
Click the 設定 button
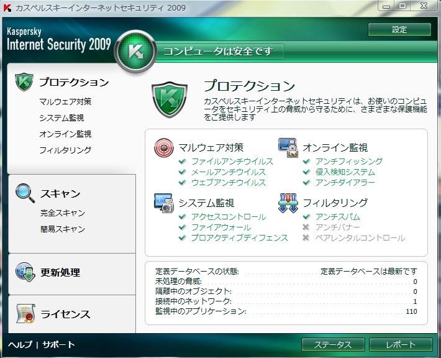[399, 30]
